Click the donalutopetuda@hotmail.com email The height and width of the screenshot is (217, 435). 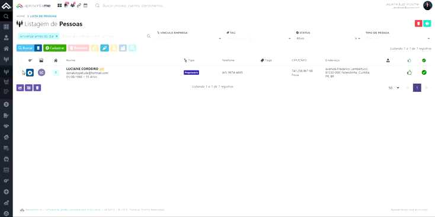point(87,73)
